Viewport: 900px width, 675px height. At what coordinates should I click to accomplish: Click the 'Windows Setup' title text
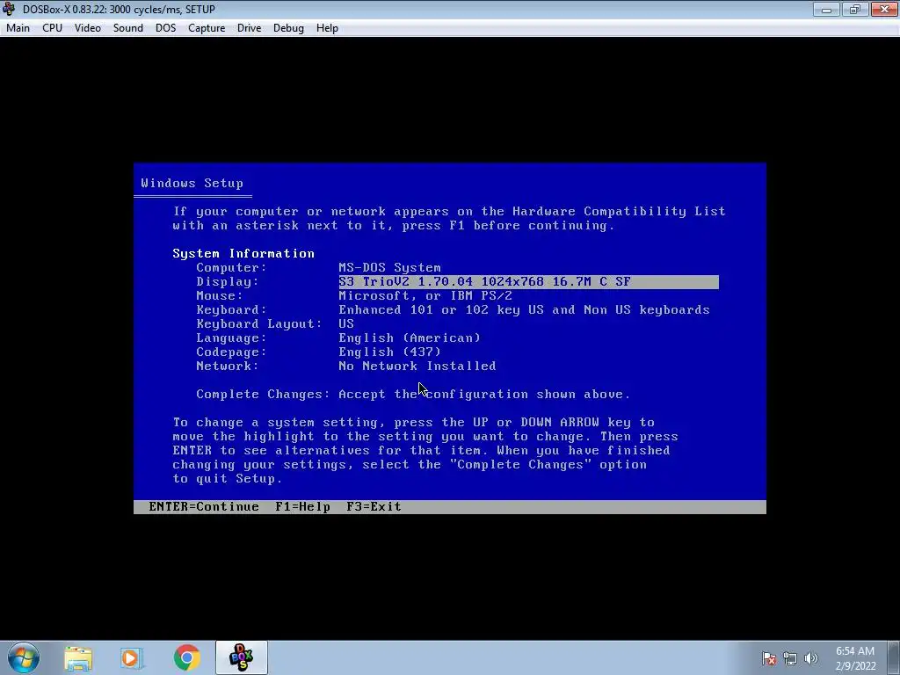[x=192, y=183]
